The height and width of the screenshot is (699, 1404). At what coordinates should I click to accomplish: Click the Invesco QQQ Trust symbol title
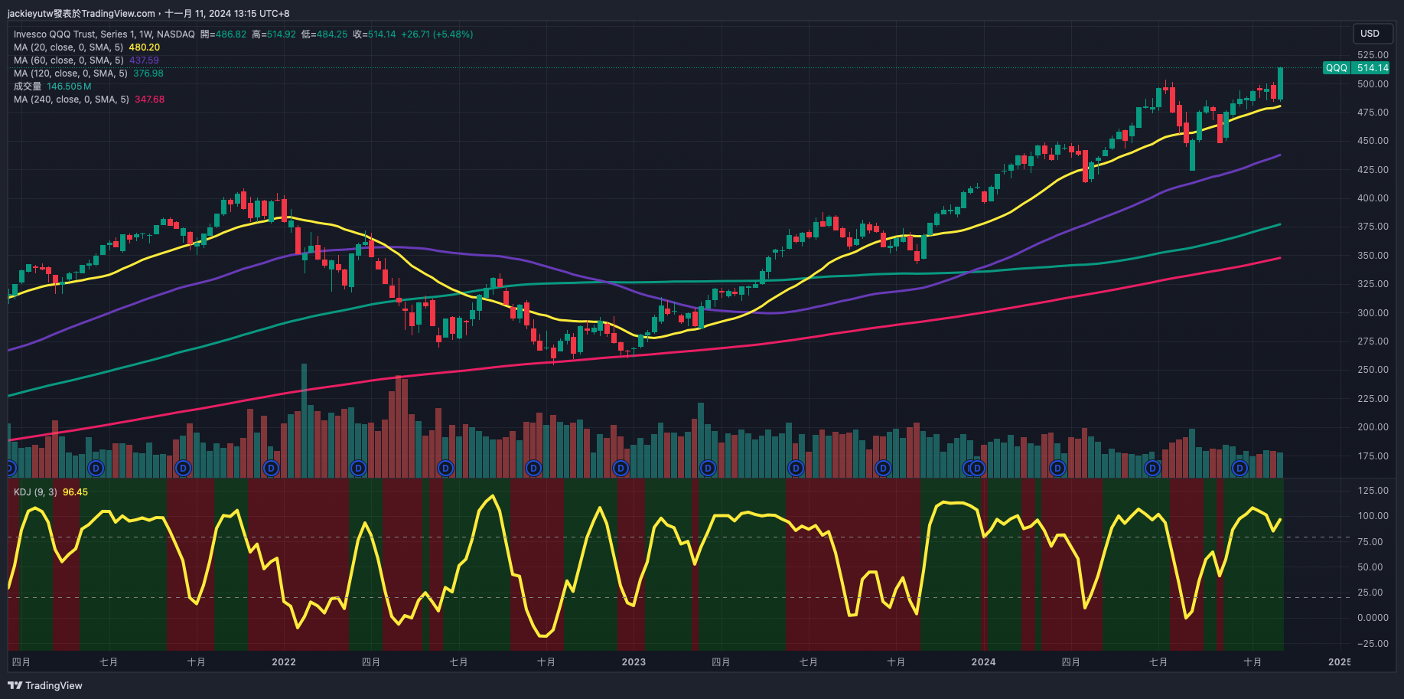[x=104, y=34]
